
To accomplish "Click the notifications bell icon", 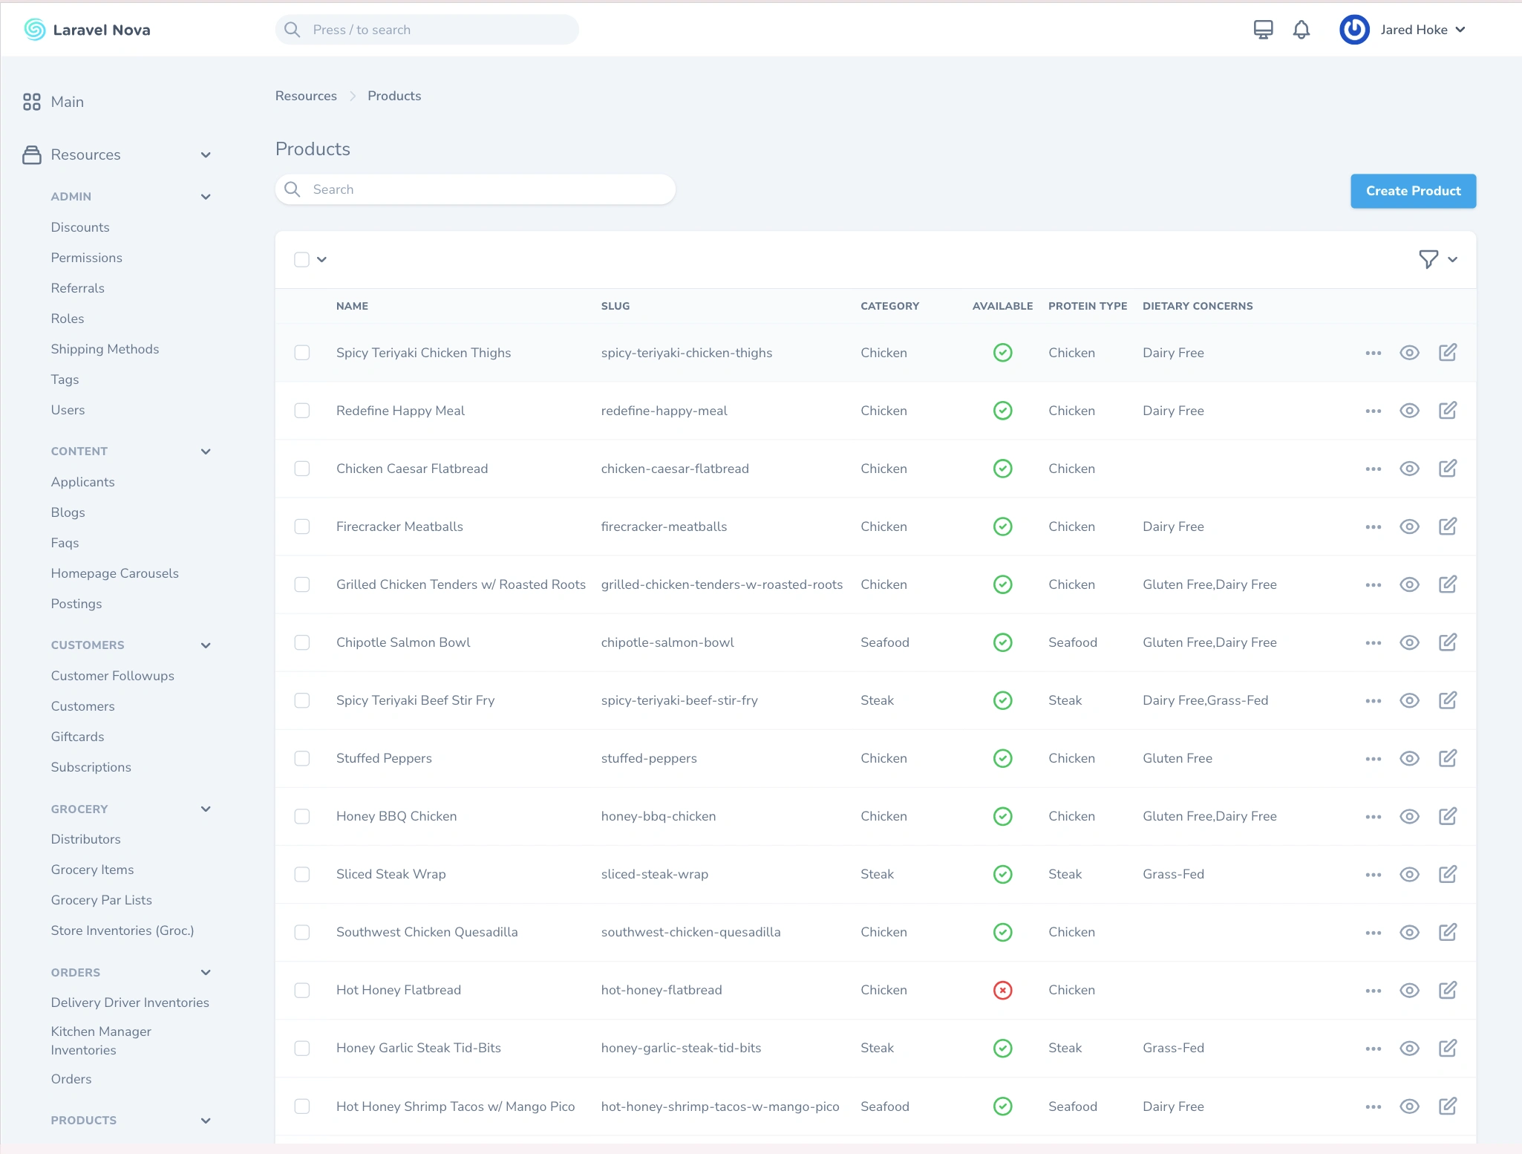I will [x=1301, y=30].
